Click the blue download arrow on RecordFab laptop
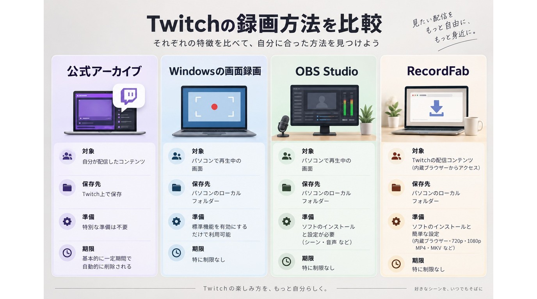537x299 pixels. [436, 108]
